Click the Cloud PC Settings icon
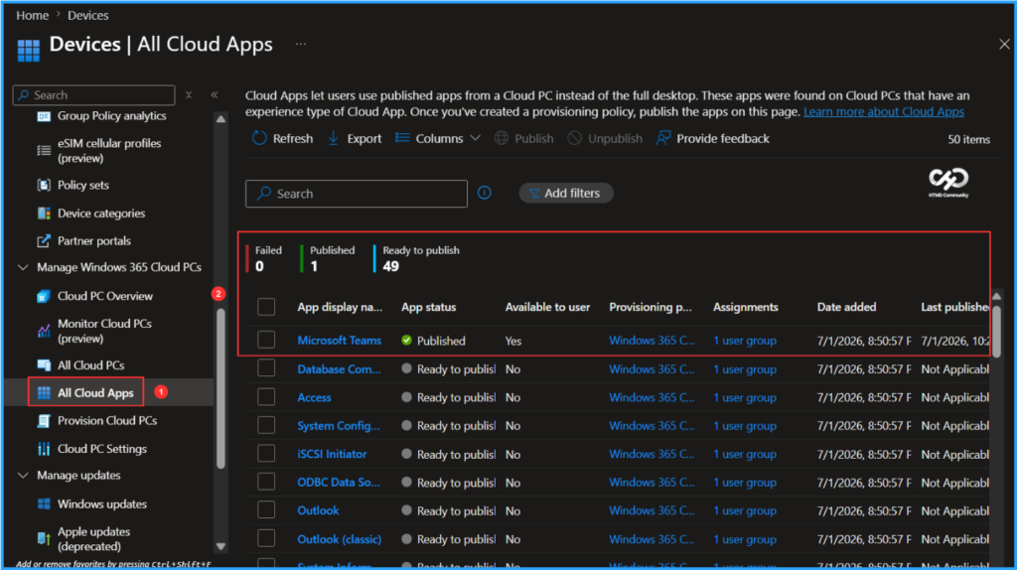The height and width of the screenshot is (570, 1017). [44, 449]
